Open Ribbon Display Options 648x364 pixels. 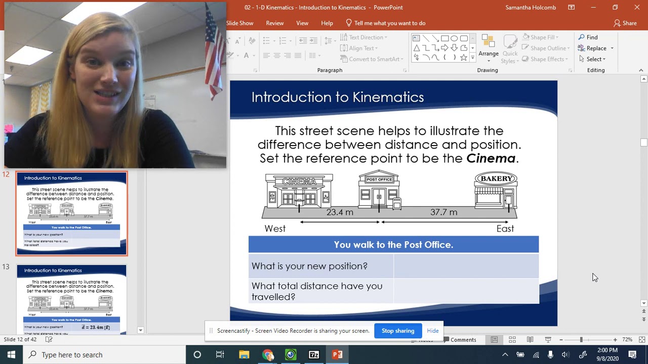(x=571, y=8)
